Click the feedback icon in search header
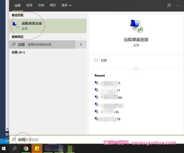Viewport: 184px width, 153px height. click(x=169, y=5)
